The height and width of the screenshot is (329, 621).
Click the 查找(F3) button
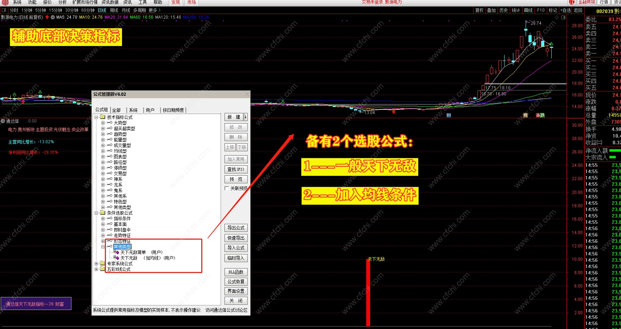pos(236,169)
